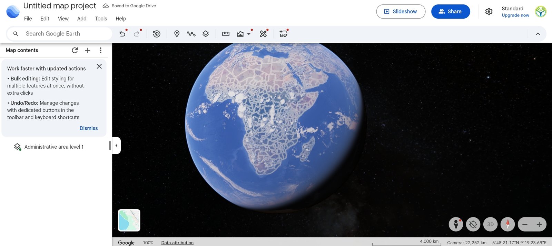552x246 pixels.
Task: Close the updated actions notice
Action: [x=99, y=66]
